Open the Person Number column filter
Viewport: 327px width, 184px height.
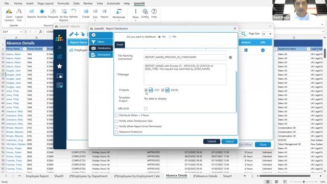coord(44,49)
